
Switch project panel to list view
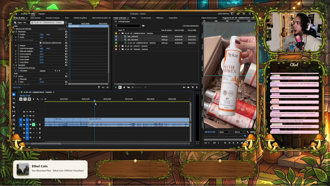pos(120,87)
